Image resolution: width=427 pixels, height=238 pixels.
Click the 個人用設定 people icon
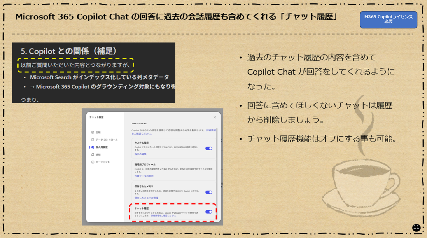93,146
